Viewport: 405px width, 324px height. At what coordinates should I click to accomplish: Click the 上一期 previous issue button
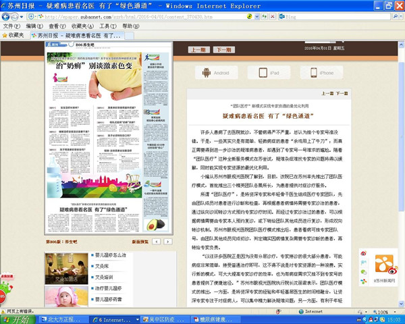click(198, 49)
